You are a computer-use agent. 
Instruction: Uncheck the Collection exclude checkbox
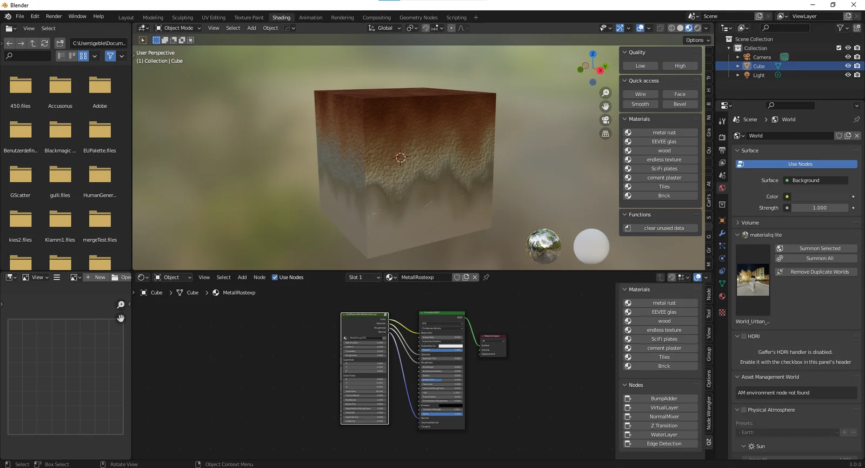tap(839, 48)
